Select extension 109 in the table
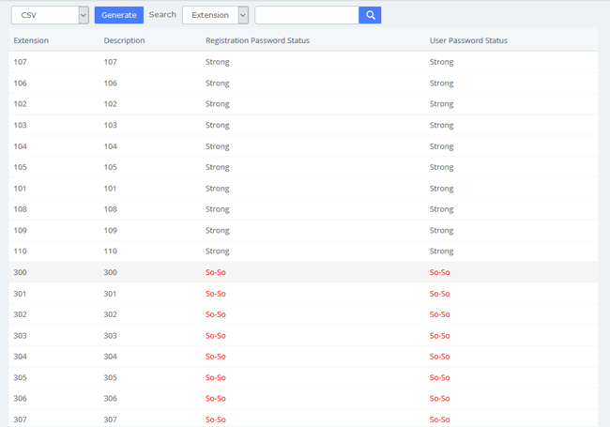Viewport: 610px width, 427px height. [21, 230]
